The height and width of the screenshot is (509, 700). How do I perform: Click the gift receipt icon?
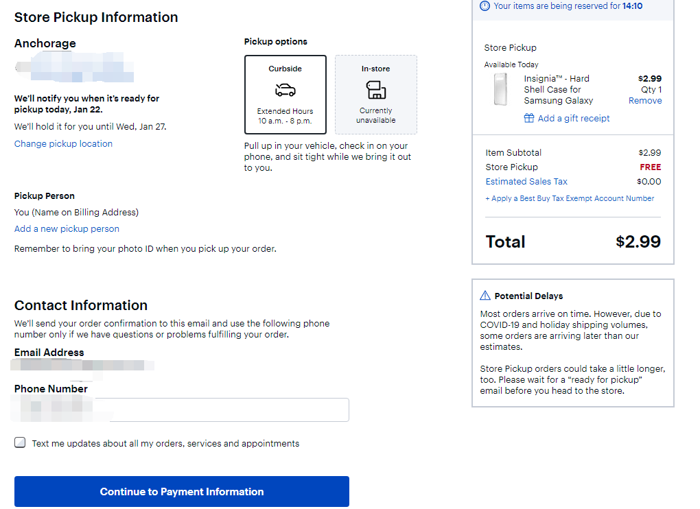point(528,118)
